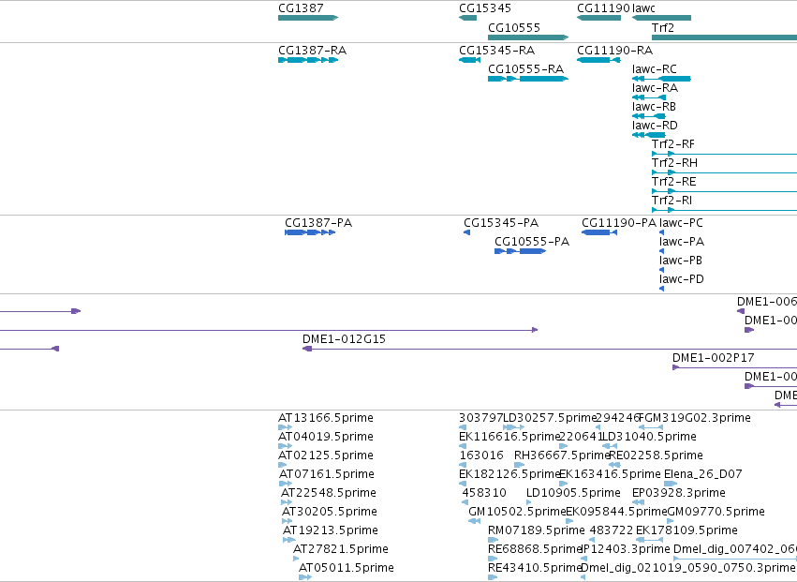Click the Trf2-RH transcript label
797x582 pixels.
674,163
